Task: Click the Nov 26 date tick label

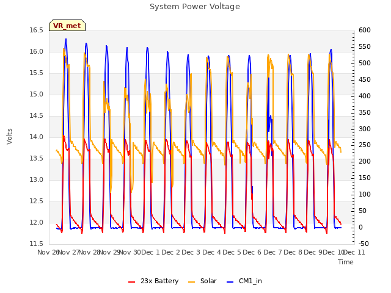Action: point(48,252)
